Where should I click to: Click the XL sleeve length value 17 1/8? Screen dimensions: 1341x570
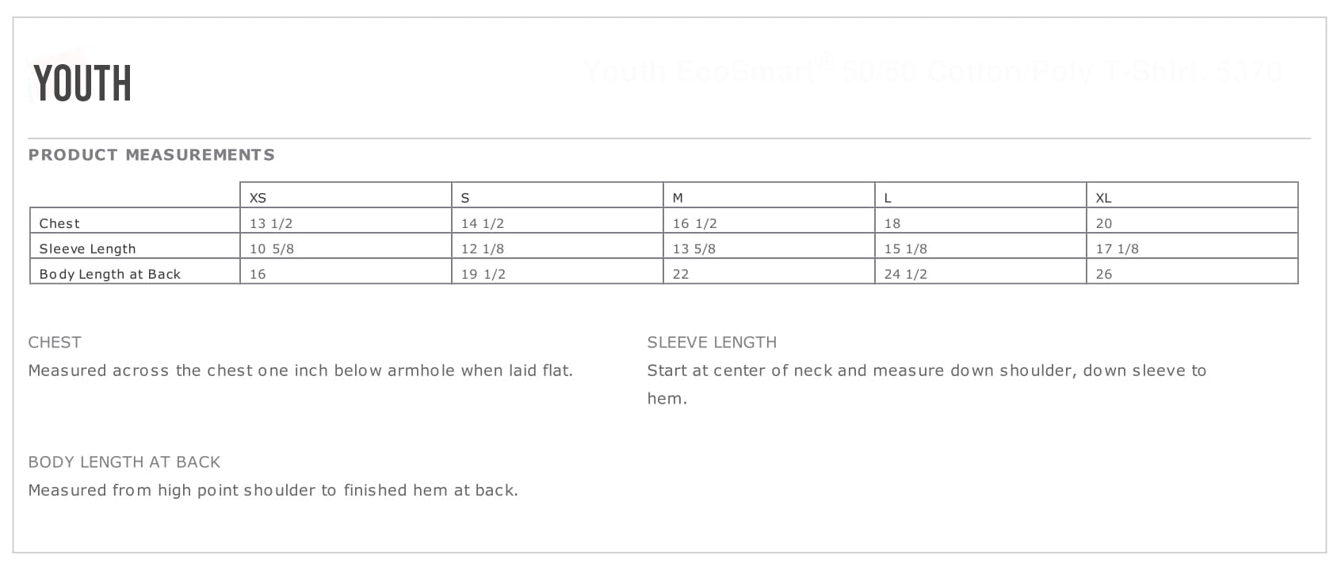click(x=1117, y=249)
